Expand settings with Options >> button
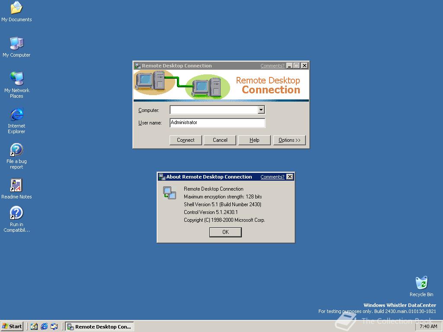 pyautogui.click(x=289, y=140)
